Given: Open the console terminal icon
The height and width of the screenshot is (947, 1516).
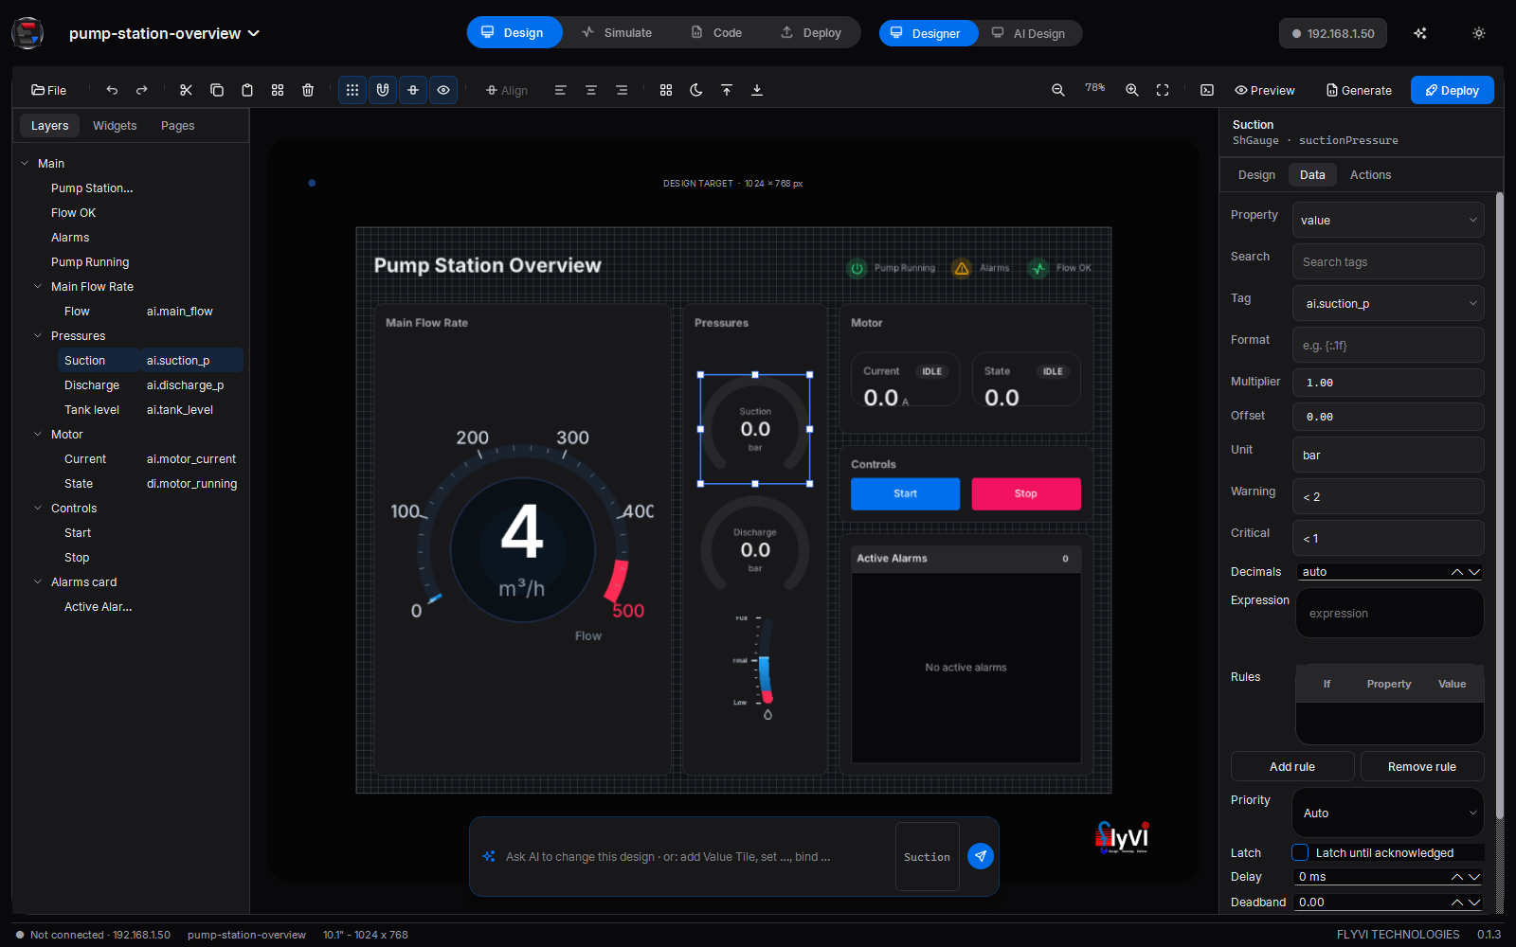Looking at the screenshot, I should click(1207, 90).
